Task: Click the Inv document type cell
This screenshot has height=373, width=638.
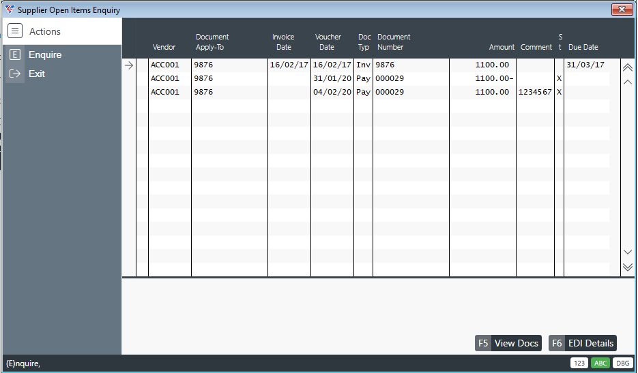Action: tap(363, 65)
